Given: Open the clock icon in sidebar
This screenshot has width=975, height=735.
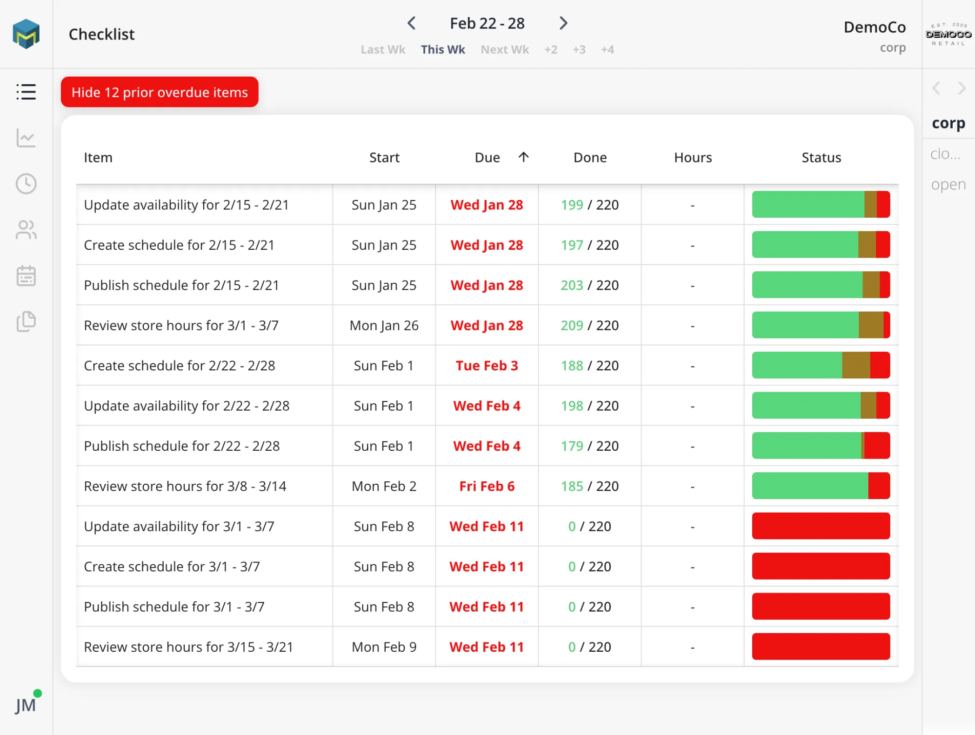Looking at the screenshot, I should [x=26, y=184].
